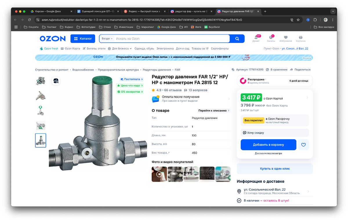Click the FAR brand breadcrumb

click(177, 70)
